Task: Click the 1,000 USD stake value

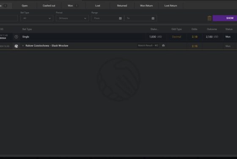Action: [156, 37]
